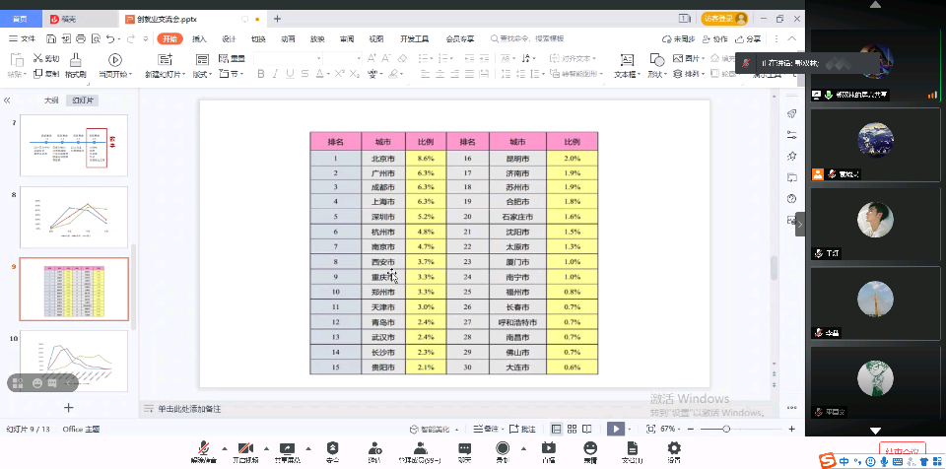Click the guest login button

pos(724,19)
